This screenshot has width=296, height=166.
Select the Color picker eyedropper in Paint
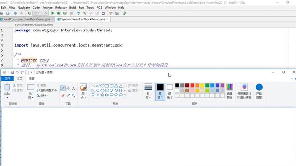click(68, 95)
